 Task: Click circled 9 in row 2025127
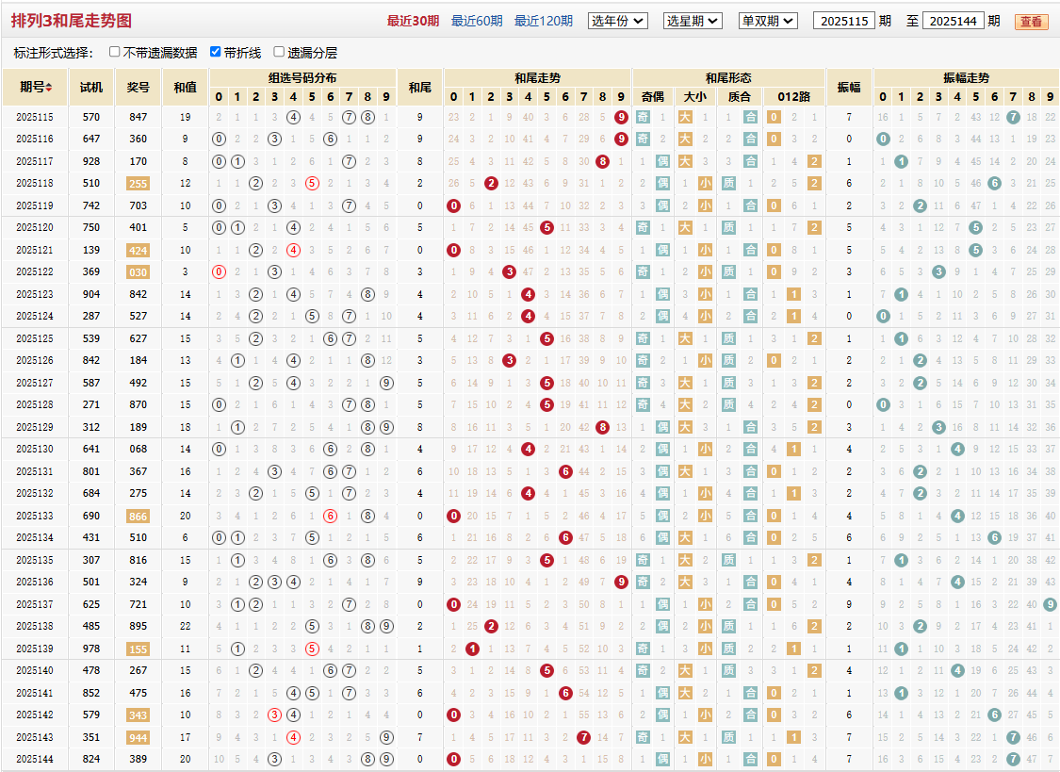[x=386, y=383]
